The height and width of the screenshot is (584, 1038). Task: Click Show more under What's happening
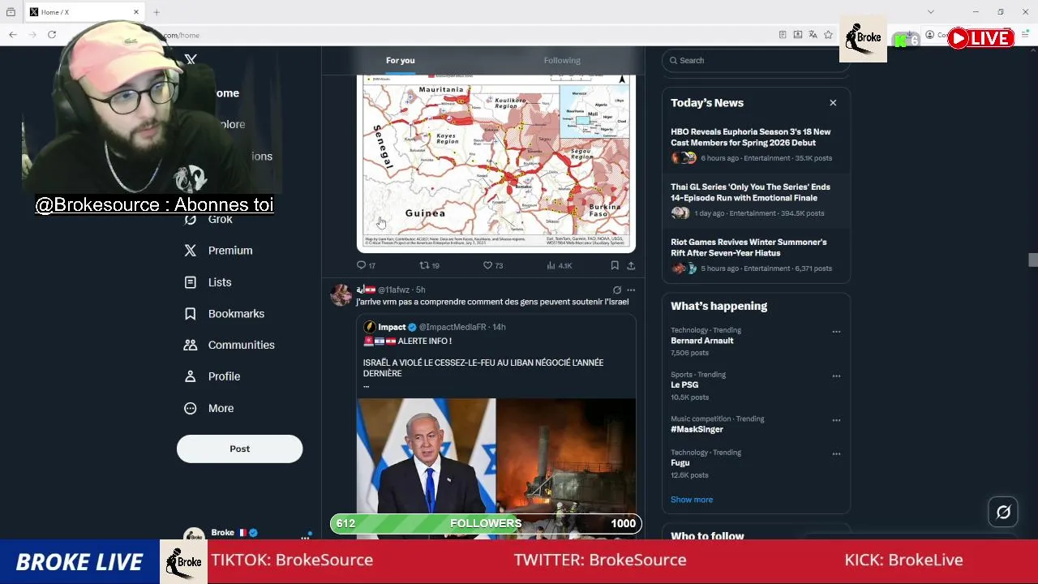pyautogui.click(x=692, y=500)
